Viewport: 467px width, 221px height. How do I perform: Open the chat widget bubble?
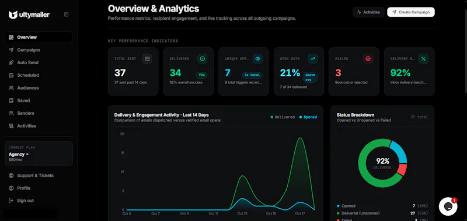click(x=448, y=206)
